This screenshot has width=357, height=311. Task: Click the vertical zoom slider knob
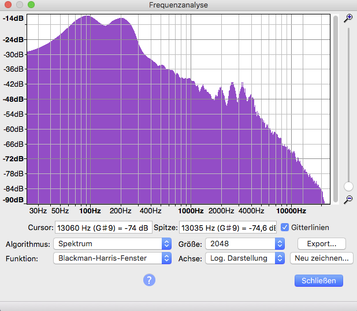[x=348, y=186]
